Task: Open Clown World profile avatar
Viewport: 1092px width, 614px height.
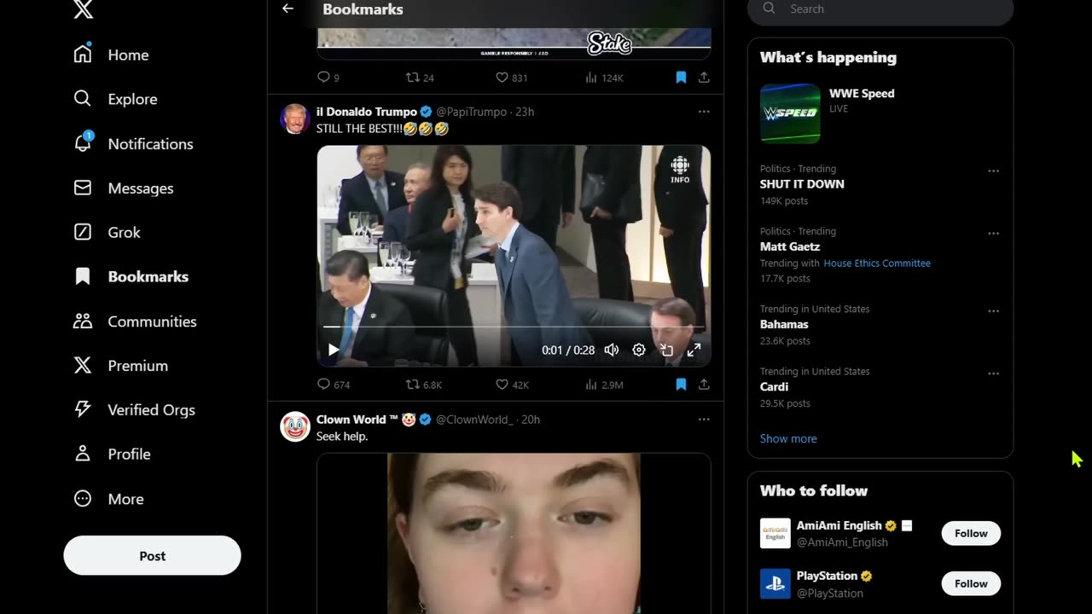Action: coord(295,426)
